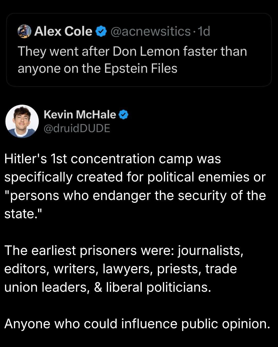Click the verified badge beside Alex Cole
278x347 pixels.
[x=101, y=31]
